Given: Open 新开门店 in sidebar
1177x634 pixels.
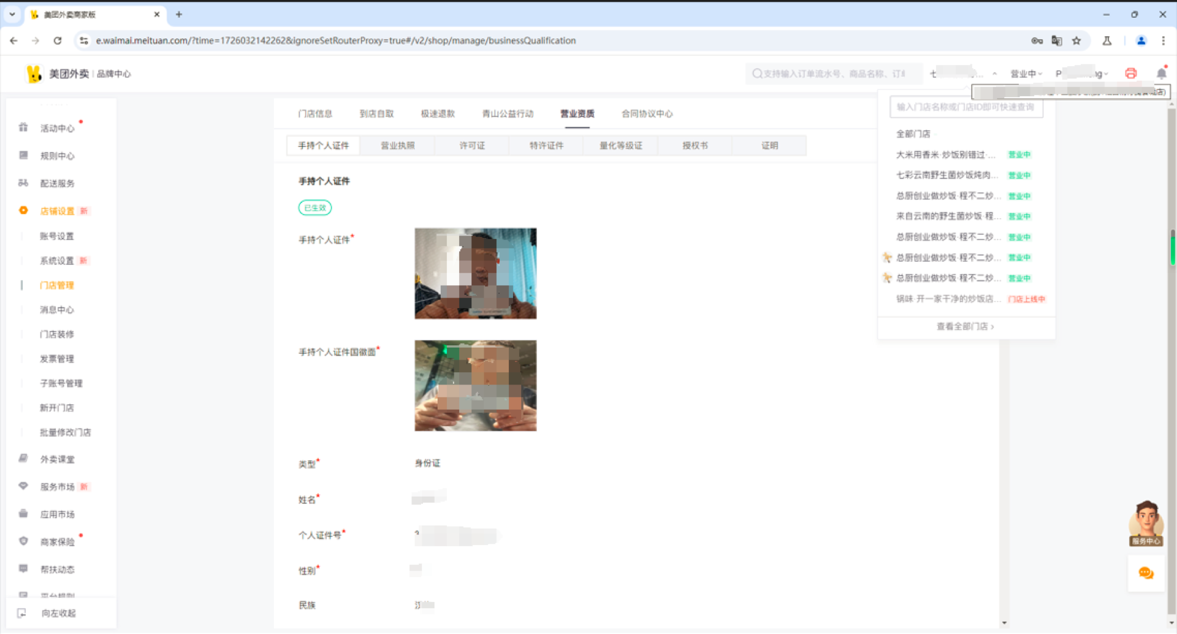Looking at the screenshot, I should point(57,408).
